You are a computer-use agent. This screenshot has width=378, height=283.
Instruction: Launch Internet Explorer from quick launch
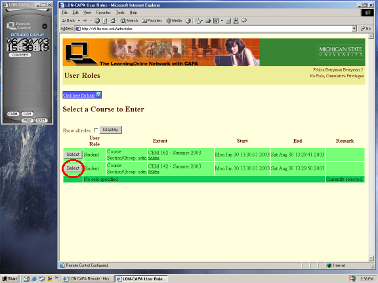click(34, 278)
